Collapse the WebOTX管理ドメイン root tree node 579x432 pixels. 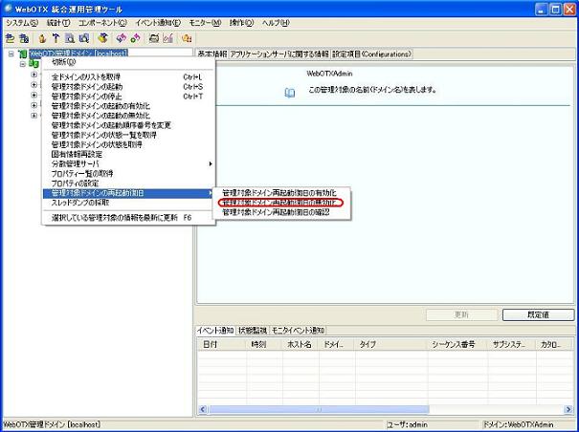coord(10,54)
